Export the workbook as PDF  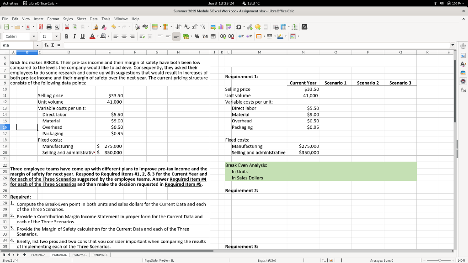click(x=41, y=27)
